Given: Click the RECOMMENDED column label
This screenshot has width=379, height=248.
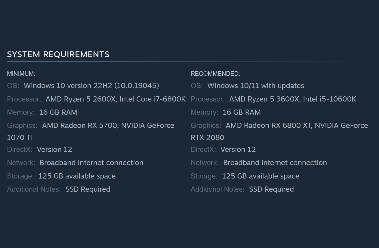Looking at the screenshot, I should tap(215, 74).
